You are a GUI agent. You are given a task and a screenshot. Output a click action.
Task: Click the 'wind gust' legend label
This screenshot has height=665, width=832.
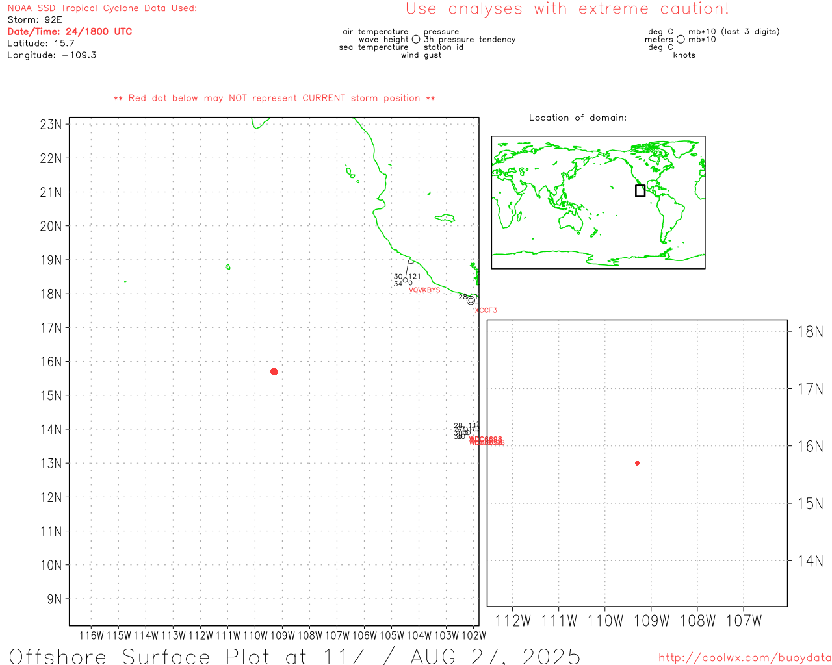click(x=421, y=55)
